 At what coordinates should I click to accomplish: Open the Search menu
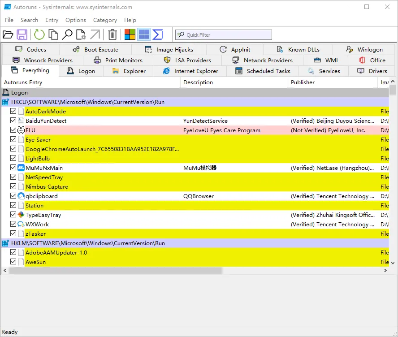coord(29,20)
